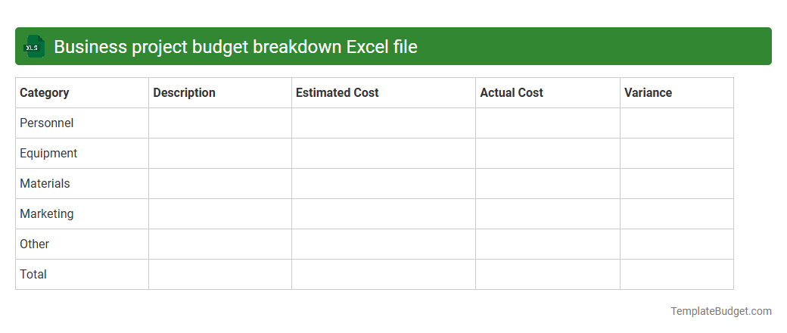Select Equipment Actual Cost cell

click(548, 153)
